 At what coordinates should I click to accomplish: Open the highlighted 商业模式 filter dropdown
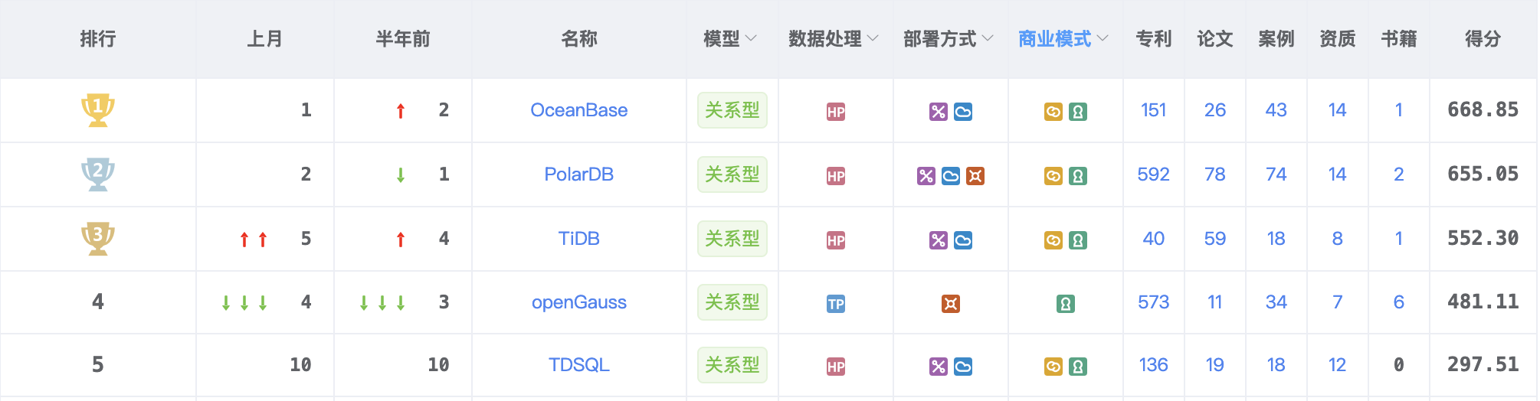1063,39
